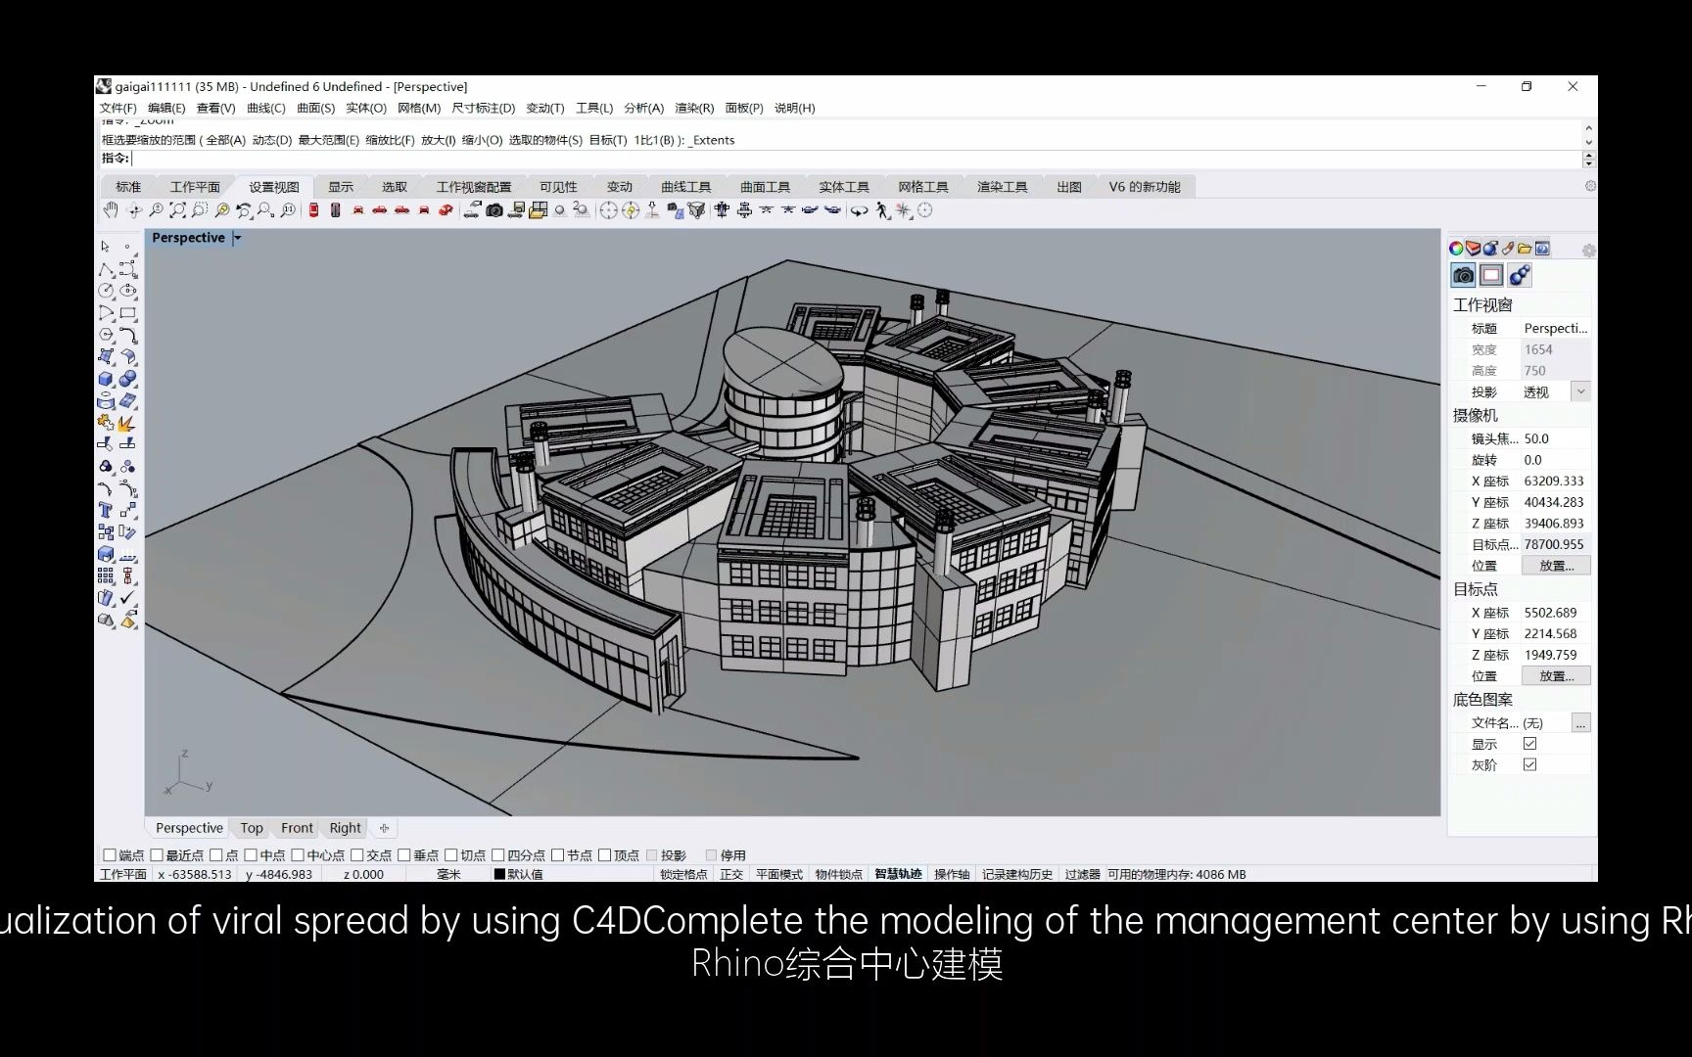
Task: Uncheck the 灰阶 grayscale option
Action: [x=1531, y=764]
